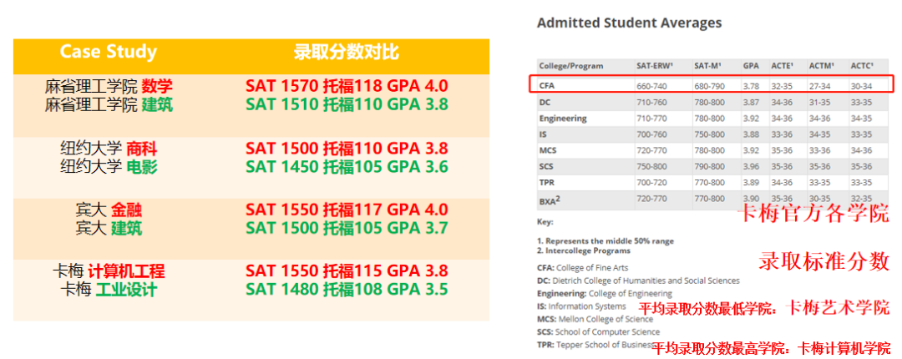Click CFA's GPA value '3.78'
Image resolution: width=902 pixels, height=359 pixels.
coord(750,86)
